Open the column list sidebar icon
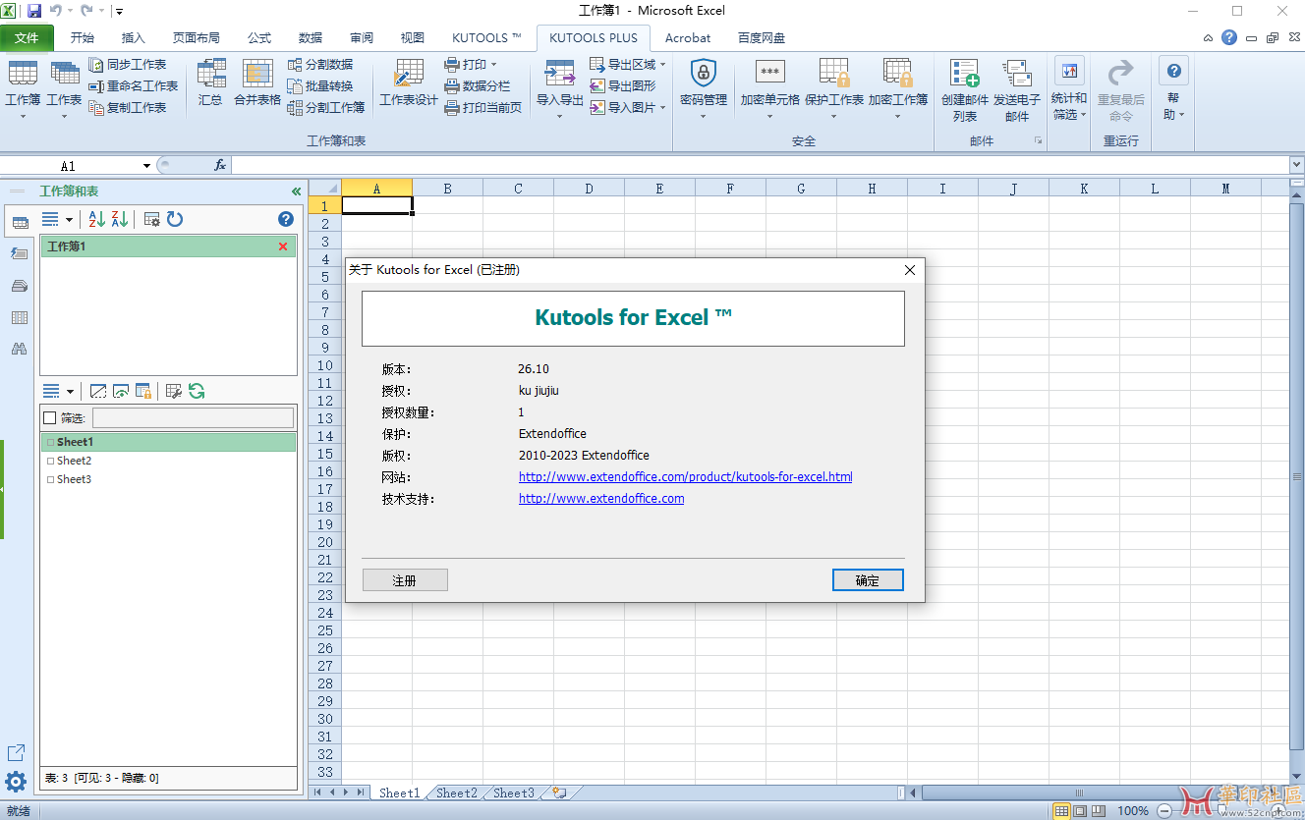The width and height of the screenshot is (1305, 820). (19, 317)
